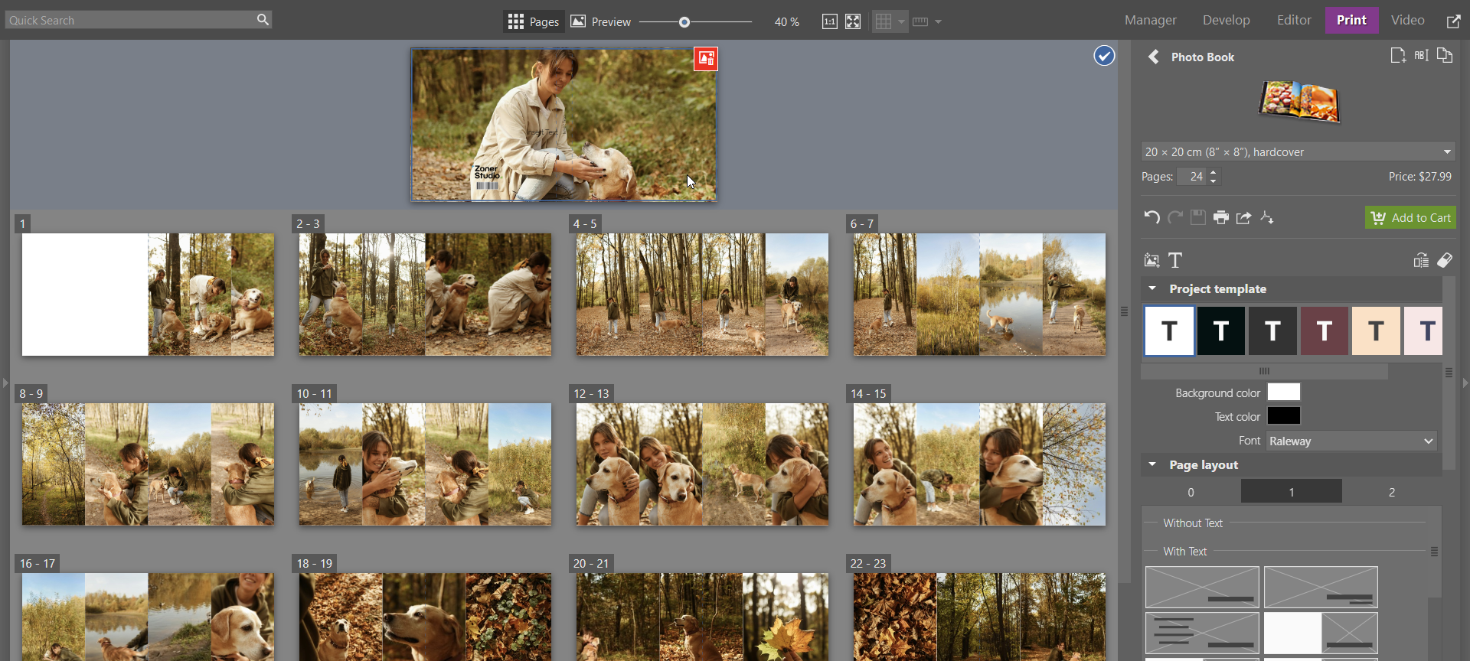
Task: Click the 1:1 zoom icon
Action: pos(829,21)
